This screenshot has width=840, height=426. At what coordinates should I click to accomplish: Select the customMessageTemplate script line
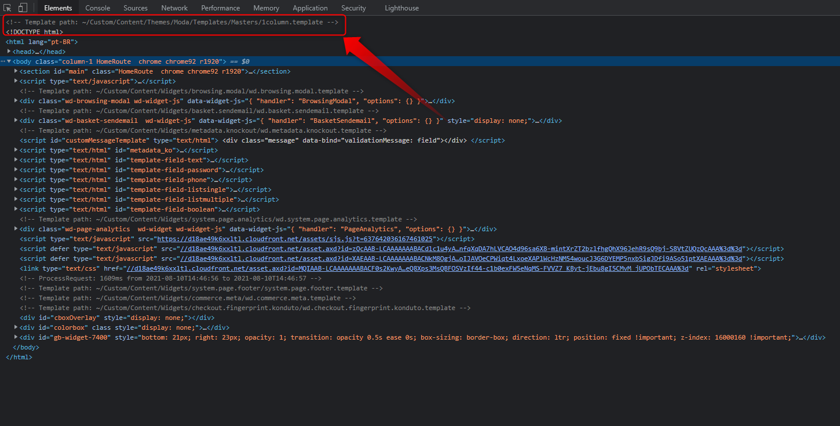[262, 140]
